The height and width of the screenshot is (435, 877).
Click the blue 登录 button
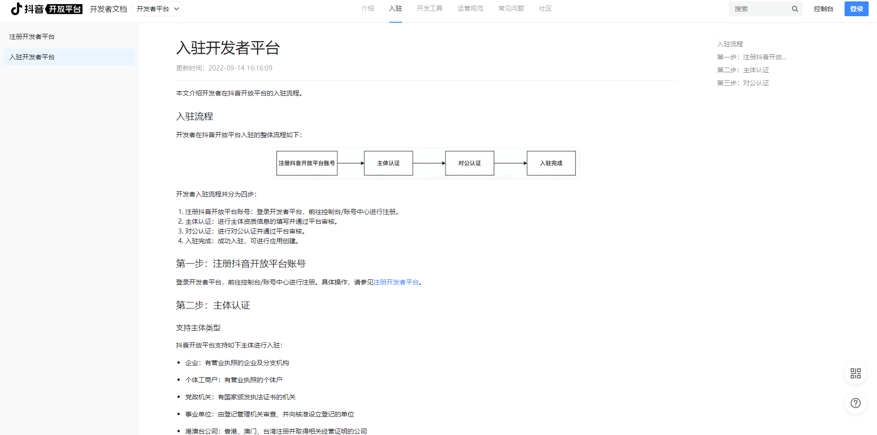[x=856, y=9]
